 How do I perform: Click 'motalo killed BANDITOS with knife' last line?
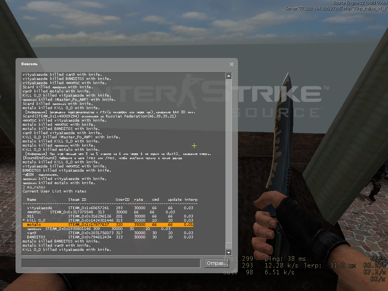click(x=61, y=241)
